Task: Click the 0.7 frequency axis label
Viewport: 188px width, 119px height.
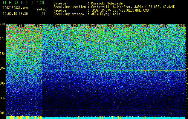Action: click(x=2, y=98)
